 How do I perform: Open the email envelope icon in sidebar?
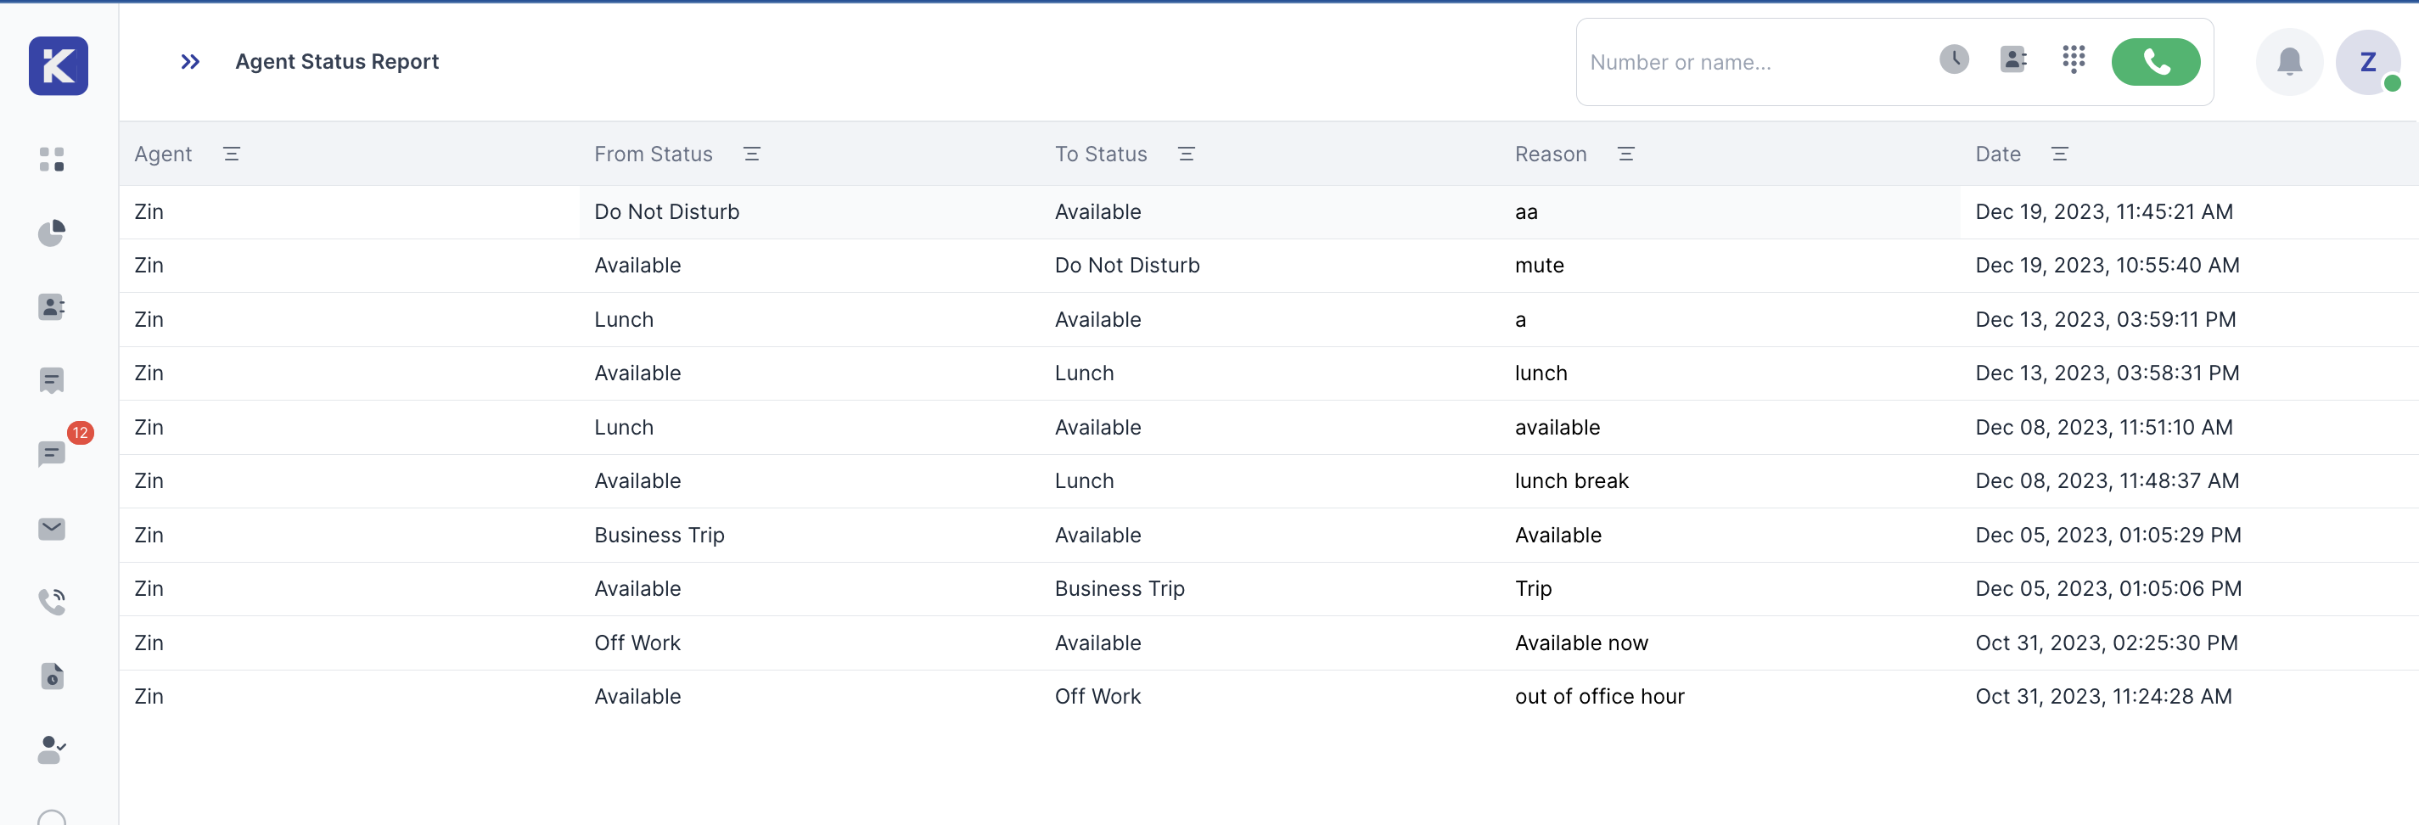click(x=52, y=529)
